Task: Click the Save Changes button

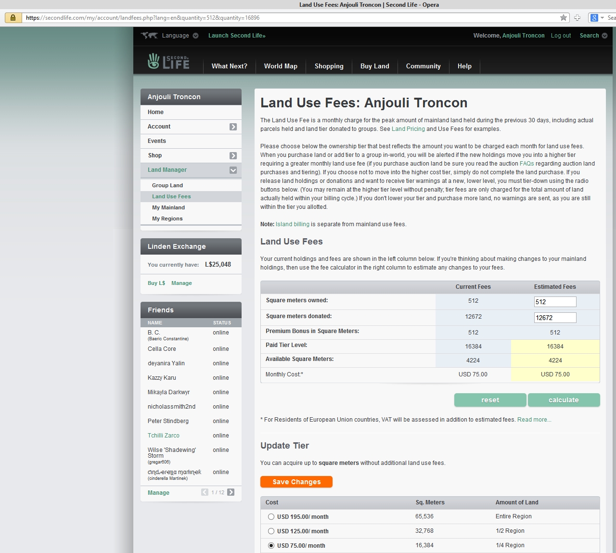Action: [296, 482]
